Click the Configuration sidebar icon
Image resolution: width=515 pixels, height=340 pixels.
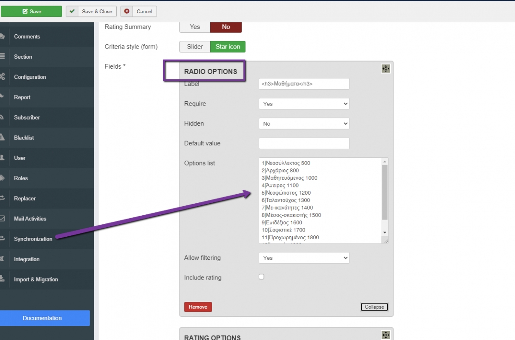(3, 77)
